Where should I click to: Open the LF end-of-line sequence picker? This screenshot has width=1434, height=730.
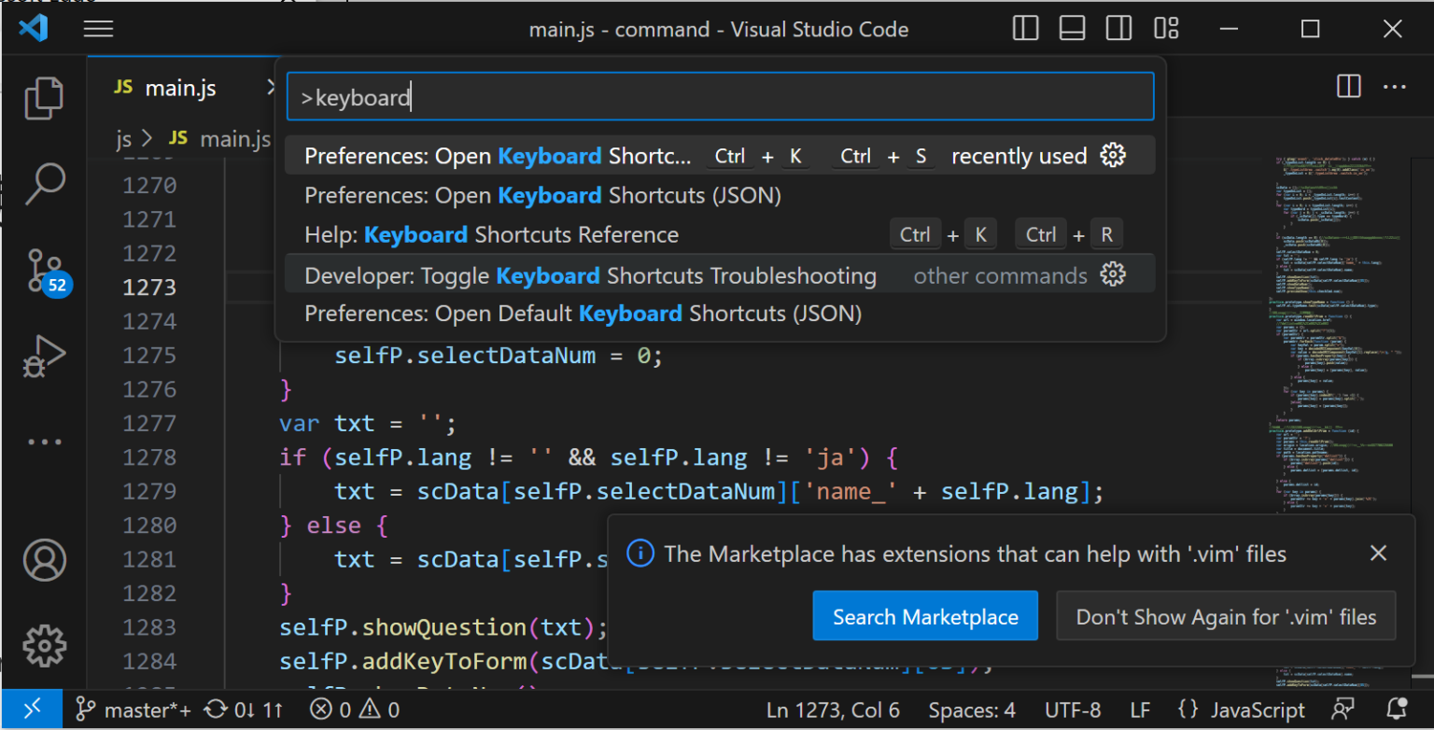1140,709
